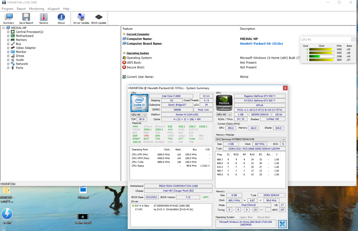Open the Samsung memory module dropdown
This screenshot has height=231, width=358.
pyautogui.click(x=250, y=139)
